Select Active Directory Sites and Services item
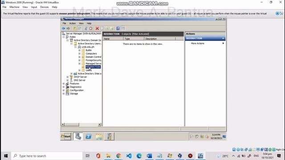The image size is (285, 160). [90, 74]
